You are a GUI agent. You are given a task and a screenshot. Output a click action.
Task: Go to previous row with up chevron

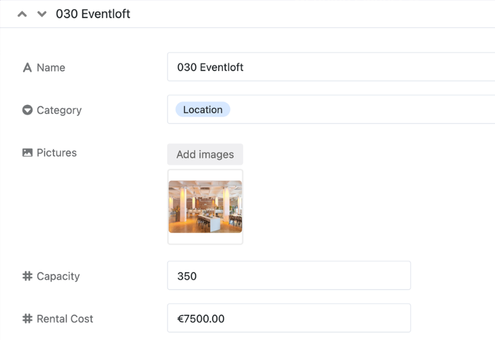pyautogui.click(x=22, y=14)
